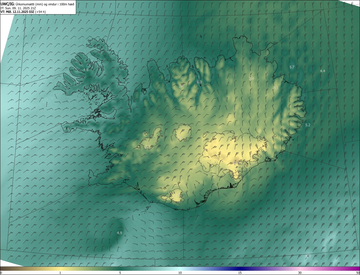Pick the dark green colorbar segment above 5
The image size is (360, 275).
click(x=120, y=269)
